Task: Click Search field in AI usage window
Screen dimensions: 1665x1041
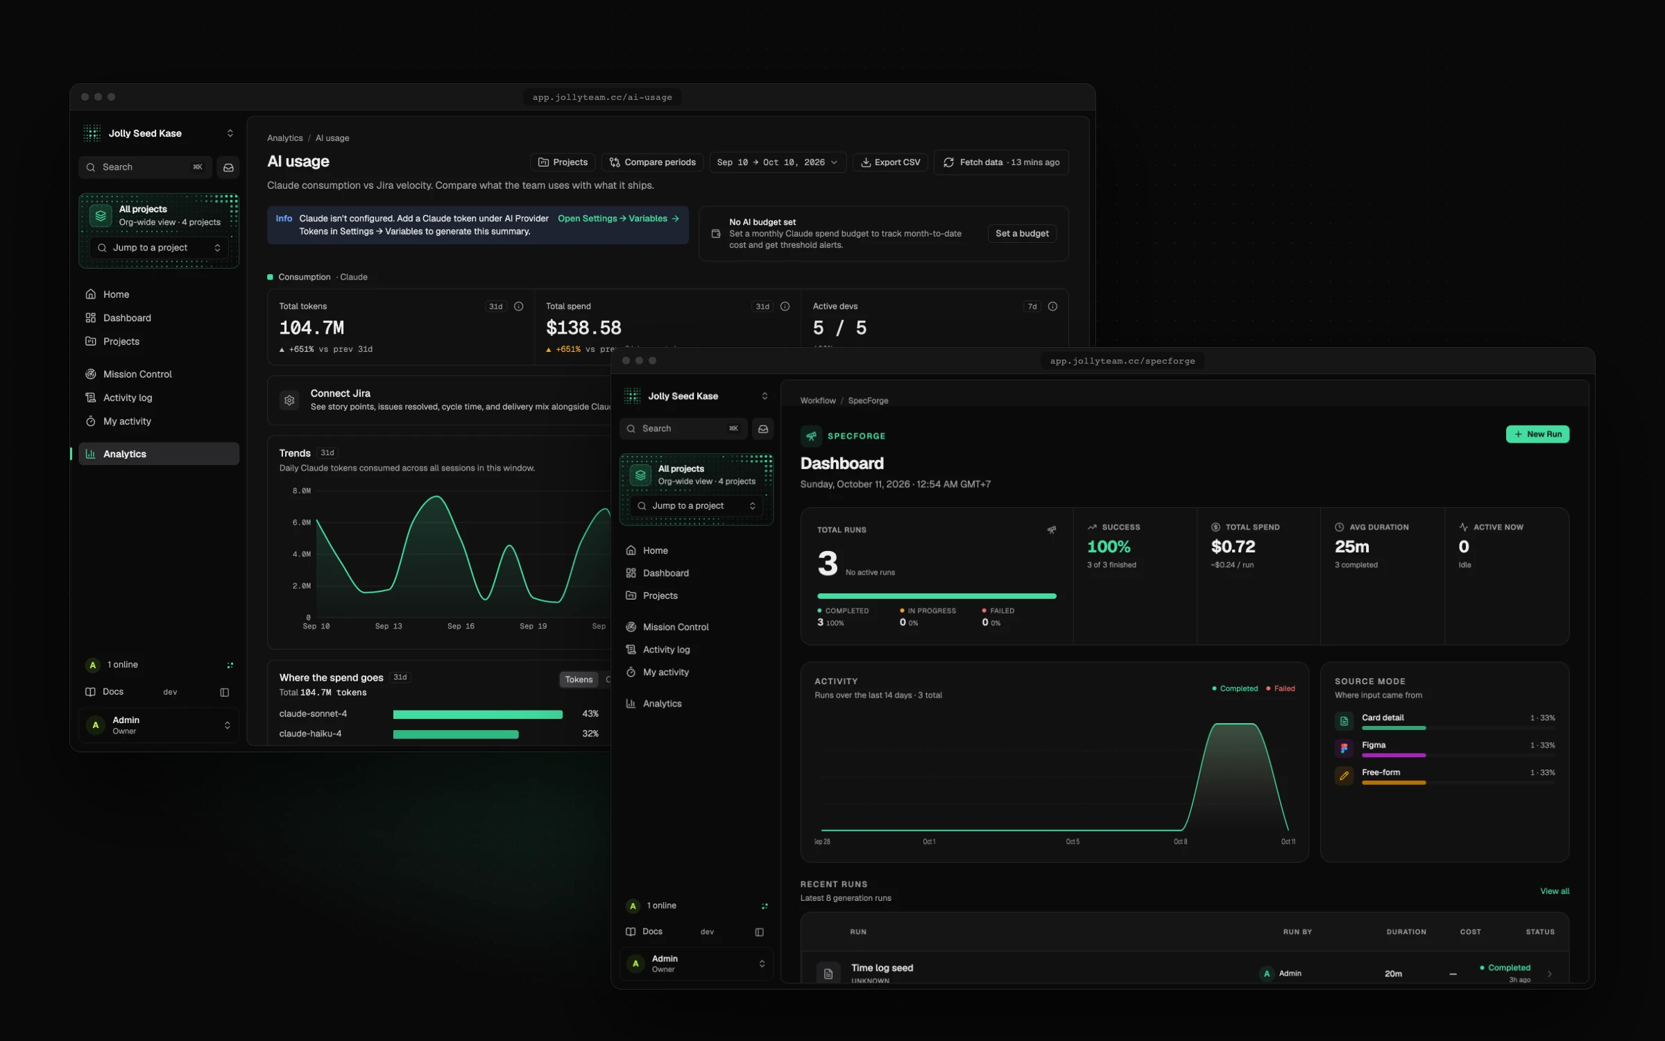Action: tap(144, 167)
